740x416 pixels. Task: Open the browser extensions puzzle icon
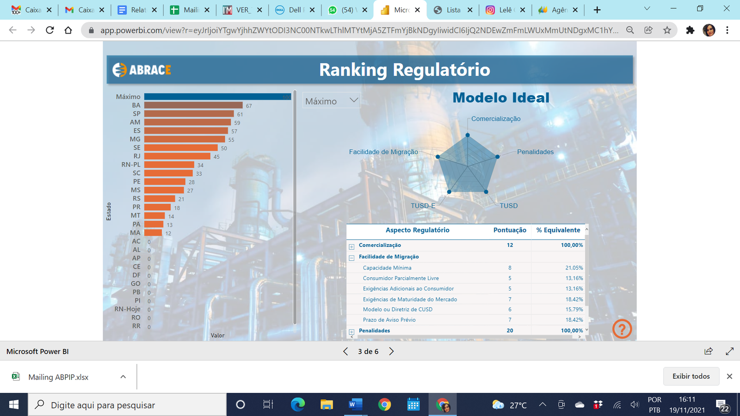pyautogui.click(x=690, y=30)
